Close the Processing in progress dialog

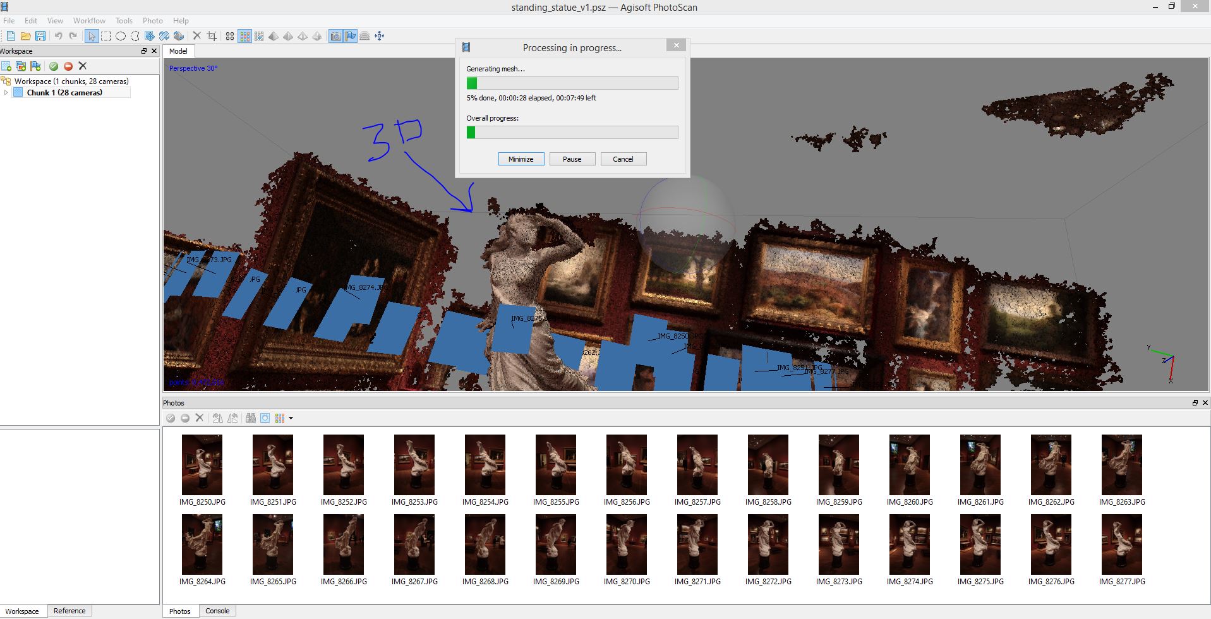(676, 45)
